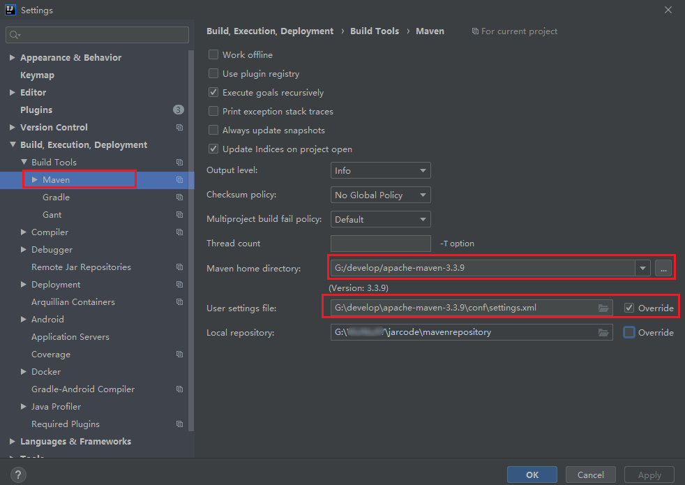This screenshot has height=485, width=685.
Task: Click the project-level icon beside Coverage
Action: 179,355
